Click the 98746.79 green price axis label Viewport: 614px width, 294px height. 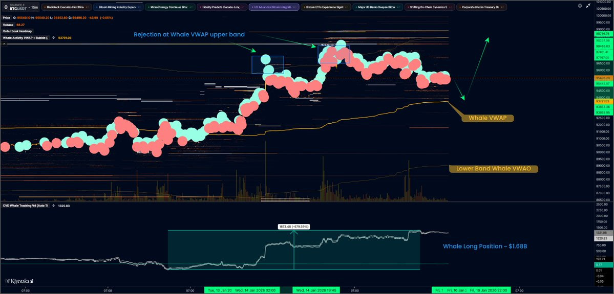point(603,34)
